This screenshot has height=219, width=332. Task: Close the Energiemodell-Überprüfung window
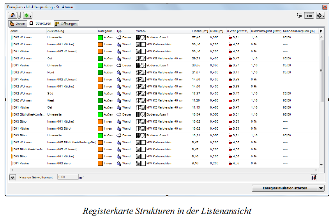coord(325,7)
